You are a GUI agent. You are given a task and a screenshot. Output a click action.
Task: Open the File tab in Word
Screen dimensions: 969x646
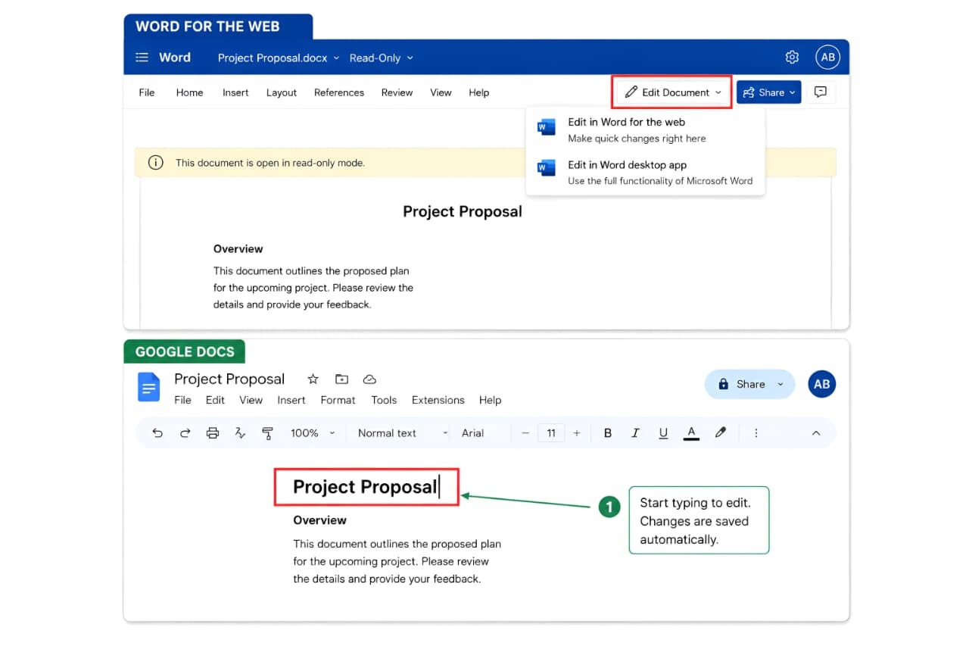tap(147, 92)
